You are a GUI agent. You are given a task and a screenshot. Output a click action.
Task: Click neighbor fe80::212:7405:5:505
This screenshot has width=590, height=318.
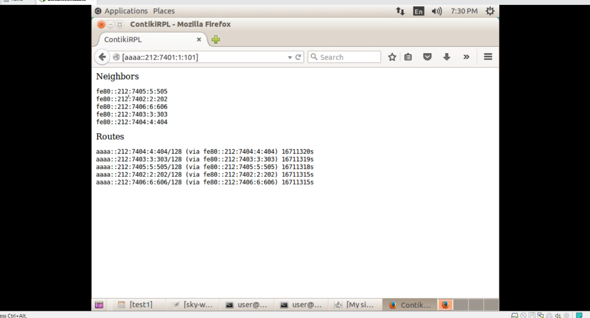[x=132, y=92]
